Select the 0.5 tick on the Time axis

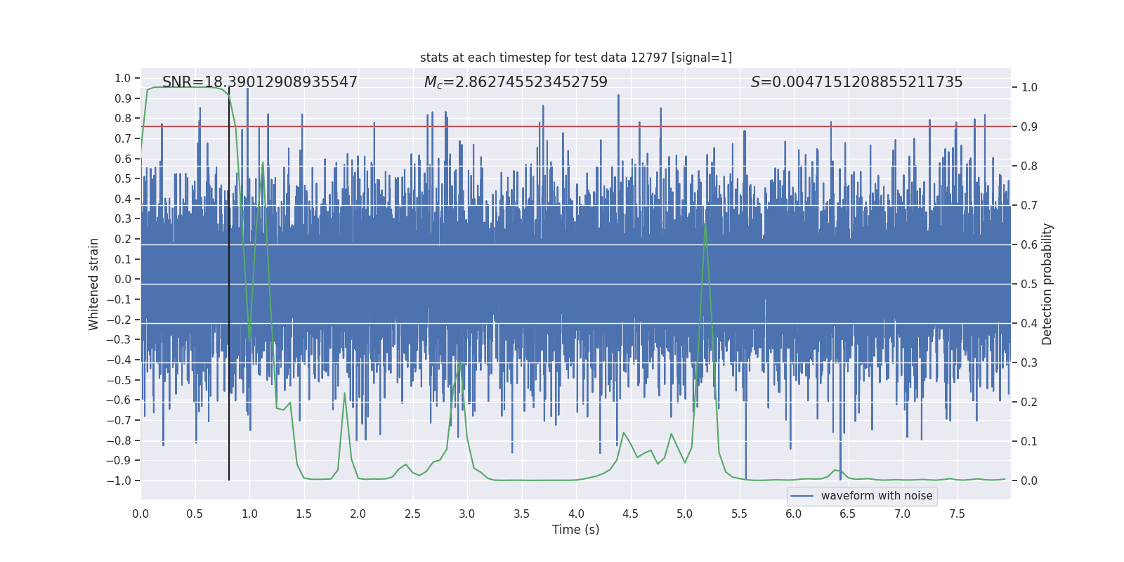195,514
